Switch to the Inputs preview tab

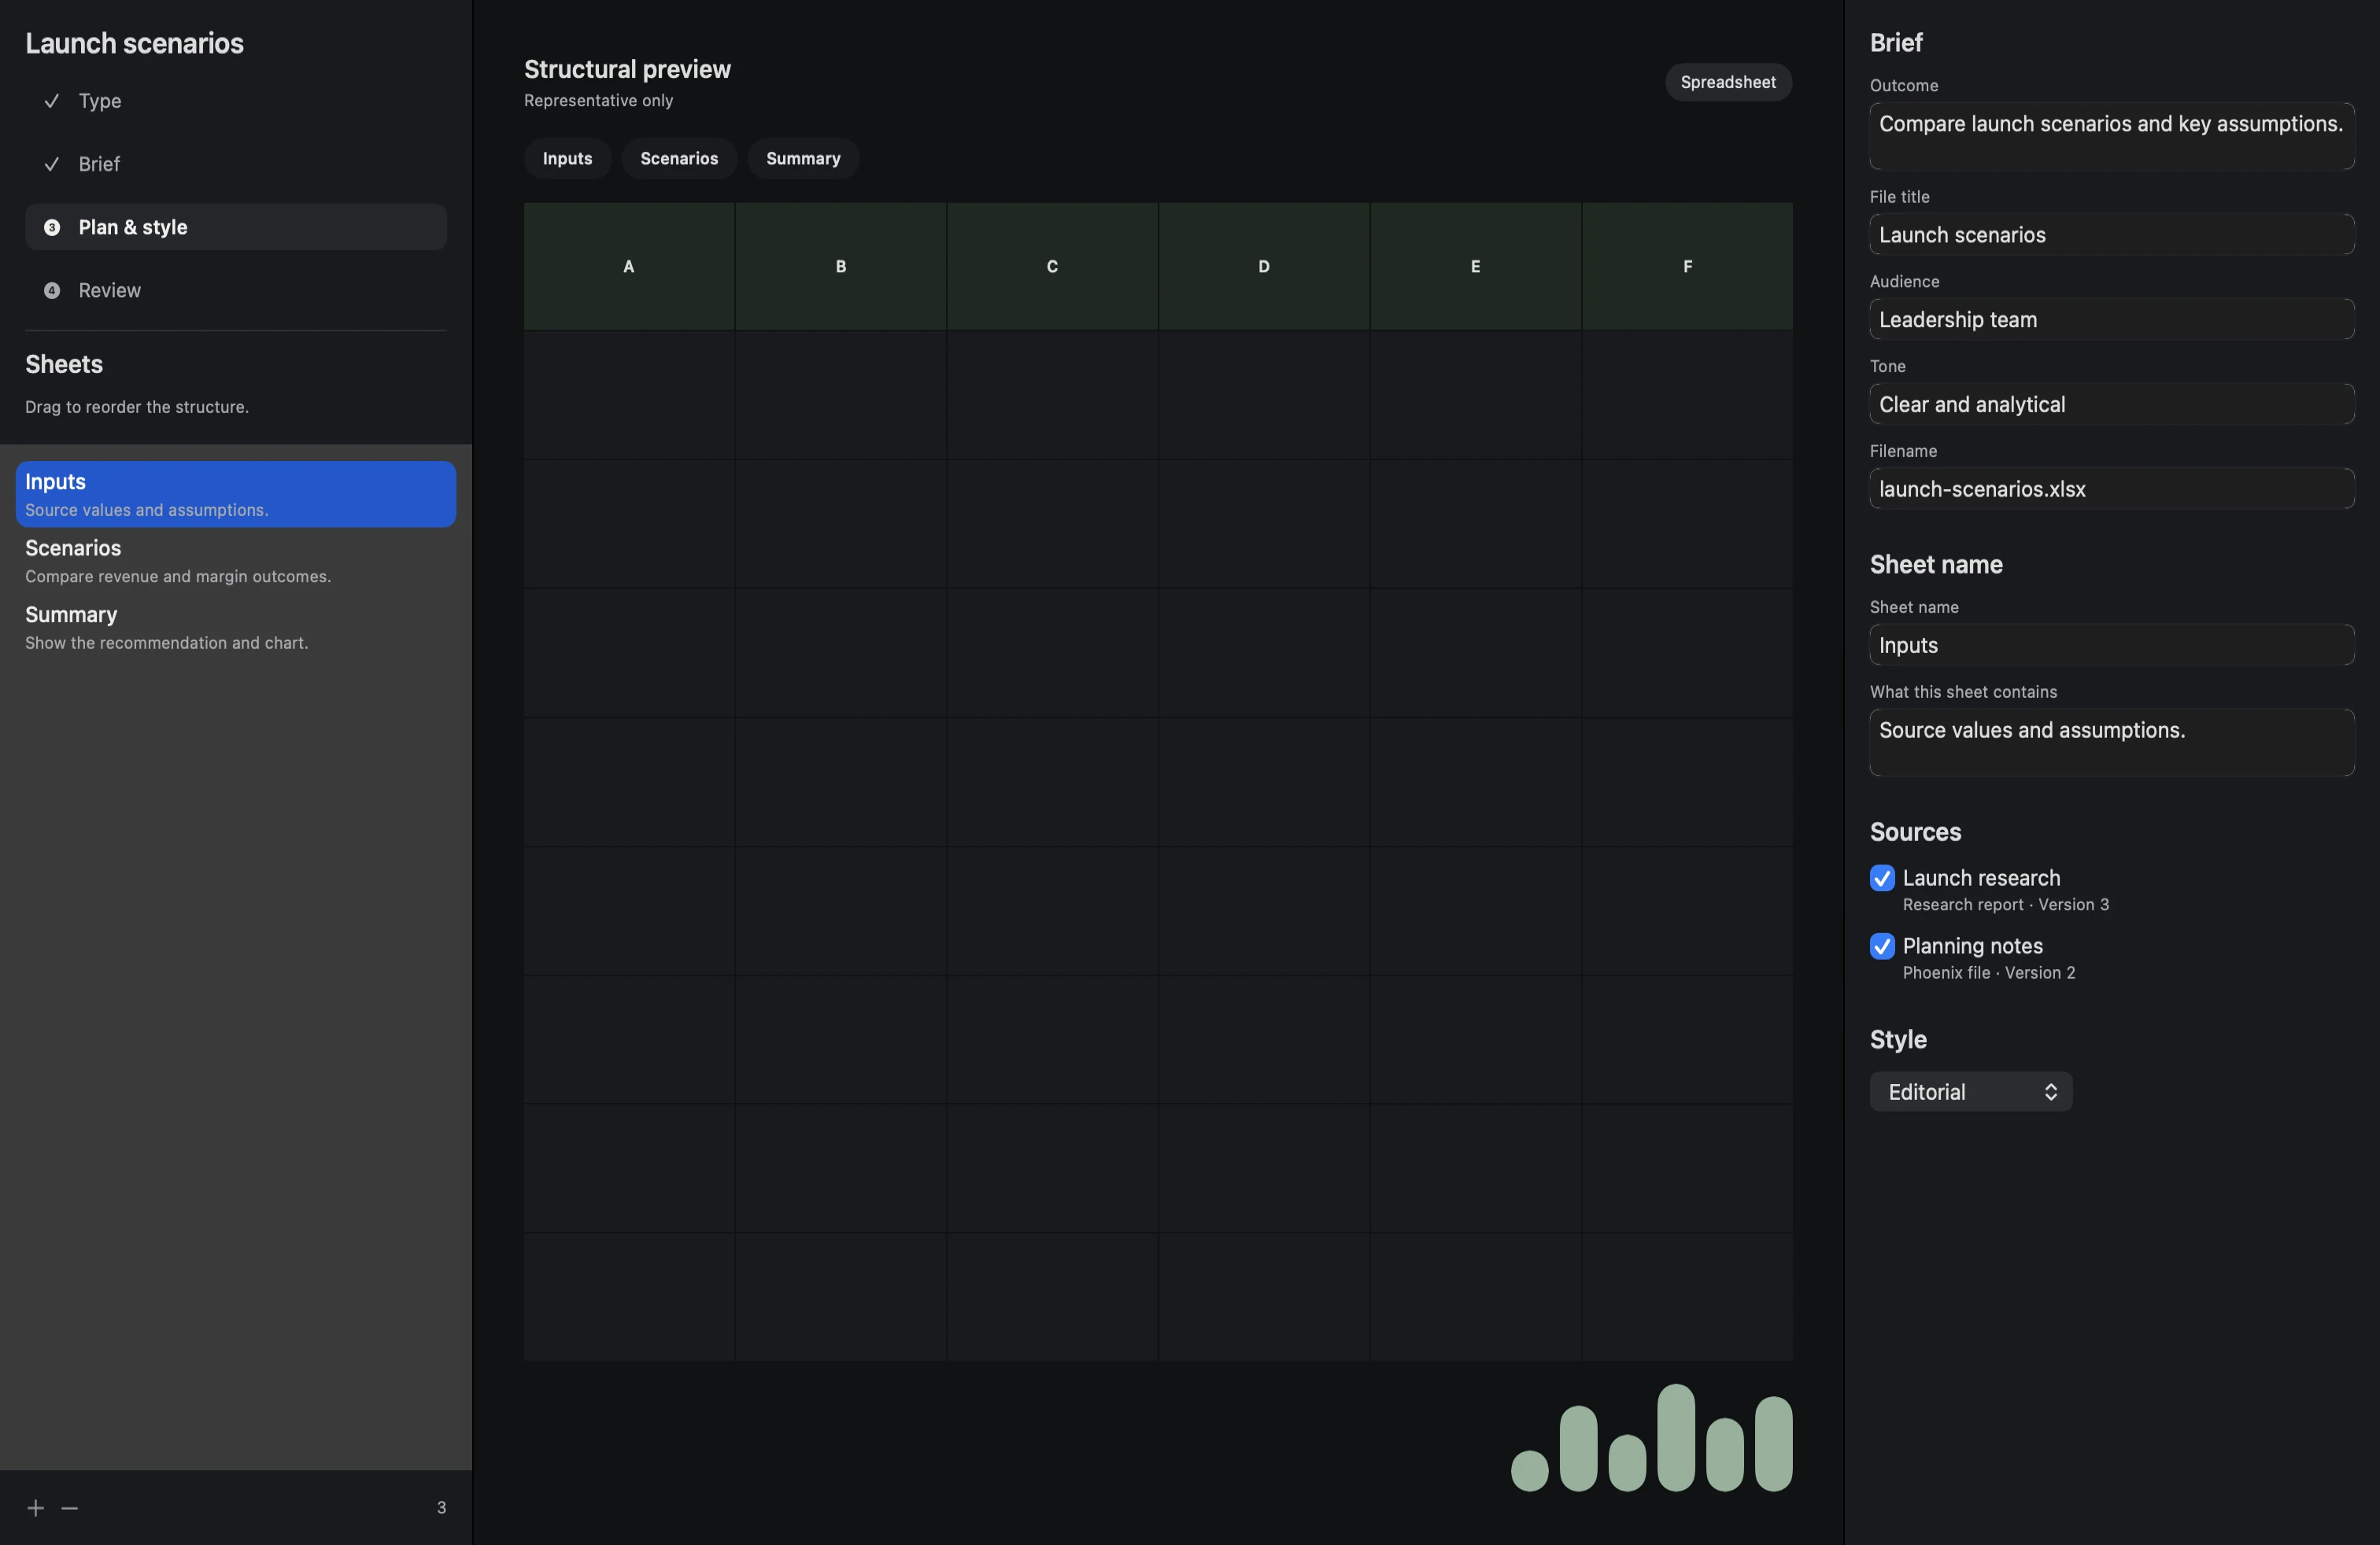567,159
